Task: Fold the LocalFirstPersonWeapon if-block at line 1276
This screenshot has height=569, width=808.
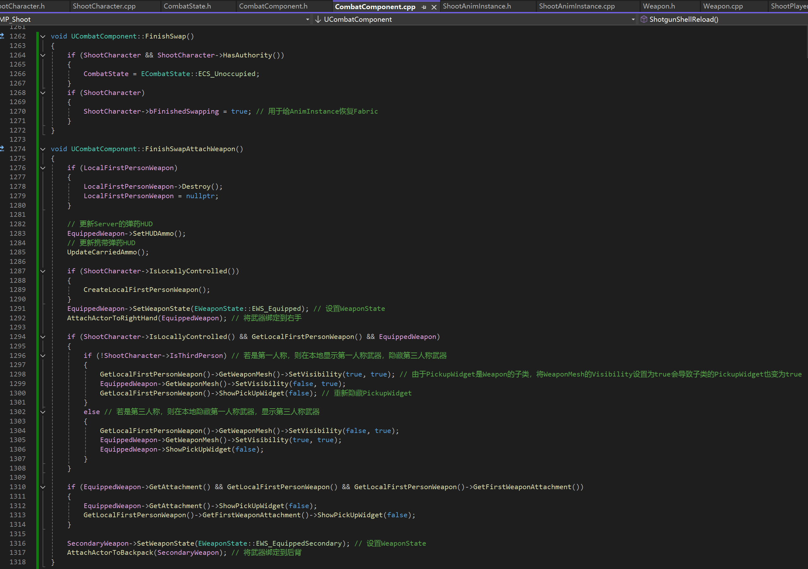Action: point(43,168)
